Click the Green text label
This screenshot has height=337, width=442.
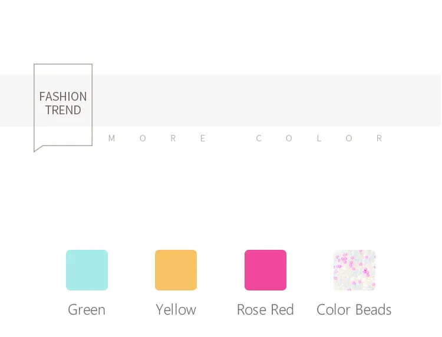tap(87, 310)
